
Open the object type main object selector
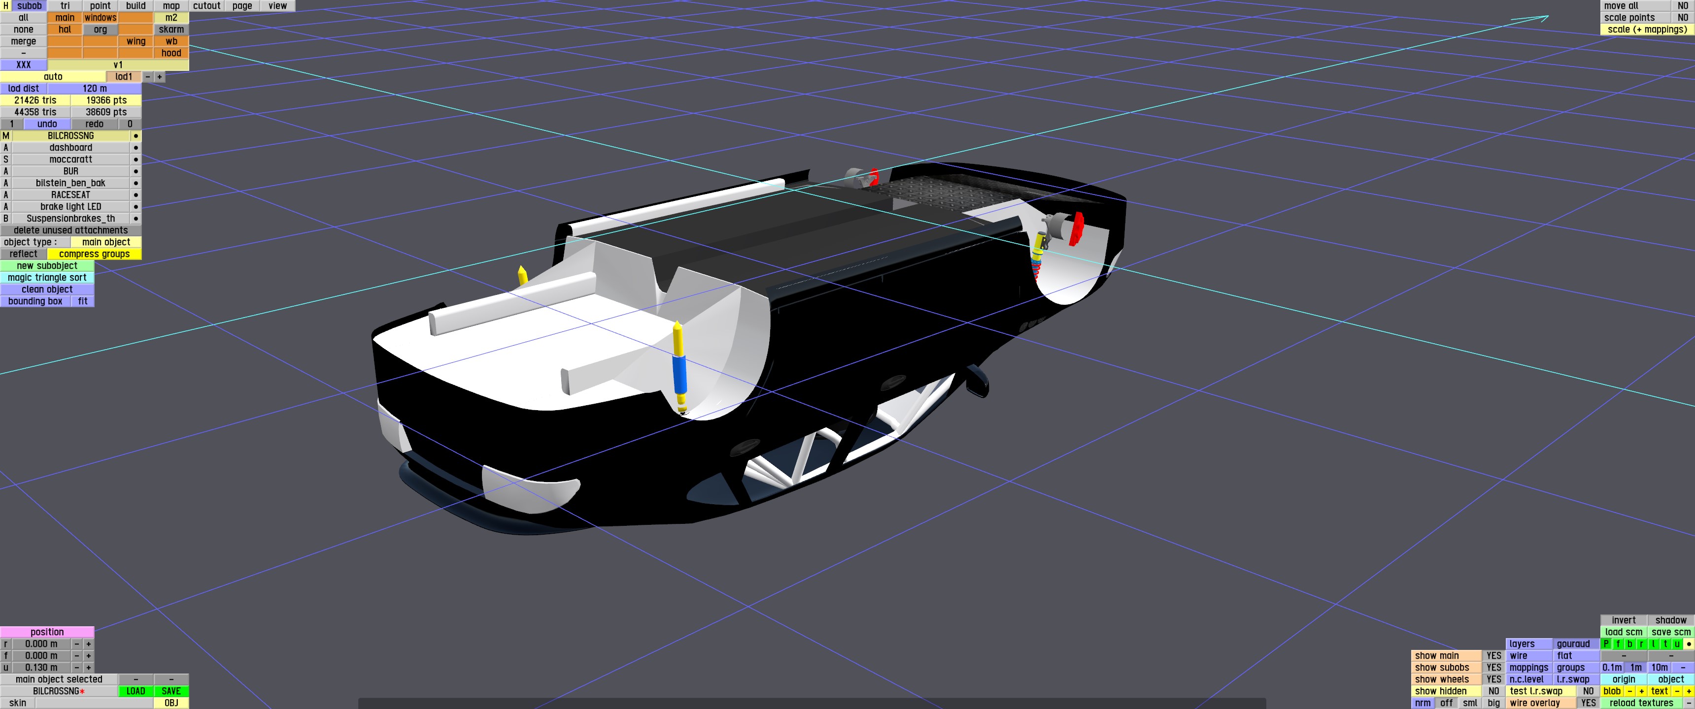(106, 242)
